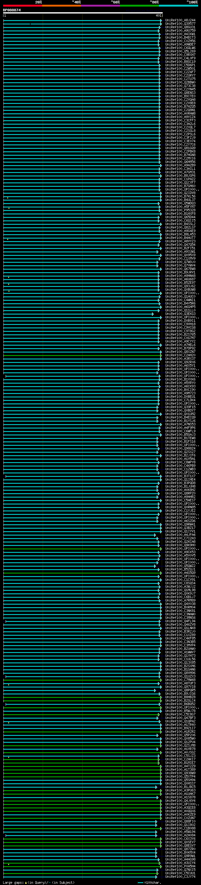Click the label UniRef100_A1VR78

180,749
